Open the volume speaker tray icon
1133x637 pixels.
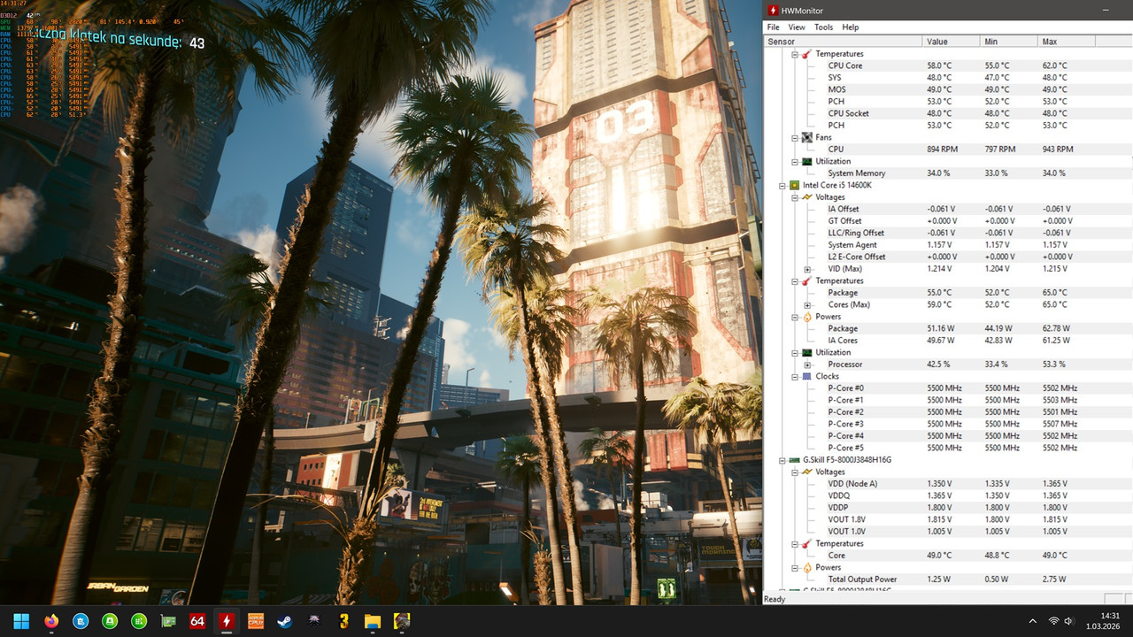[x=1069, y=621]
